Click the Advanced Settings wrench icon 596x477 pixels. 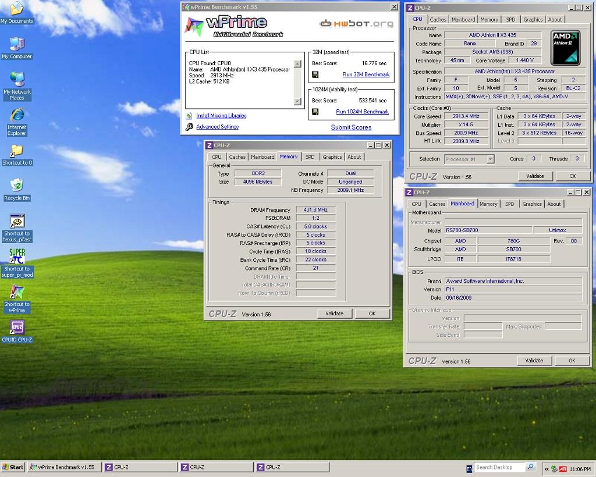coord(189,127)
